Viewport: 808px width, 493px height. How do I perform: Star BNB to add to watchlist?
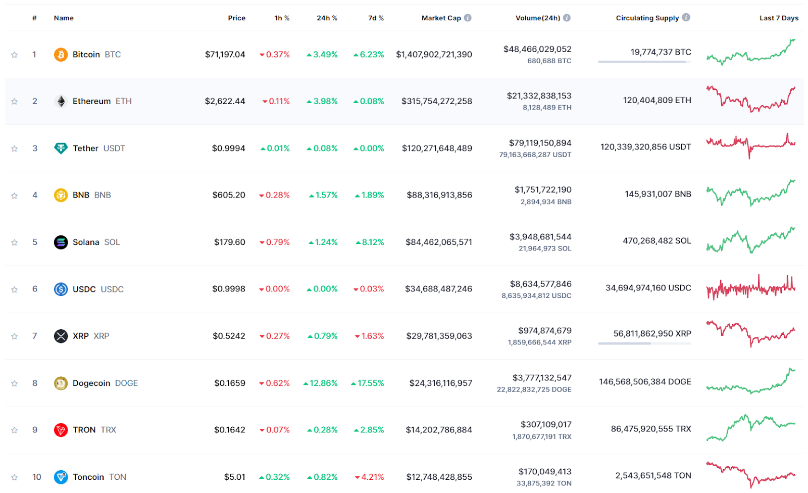point(15,195)
